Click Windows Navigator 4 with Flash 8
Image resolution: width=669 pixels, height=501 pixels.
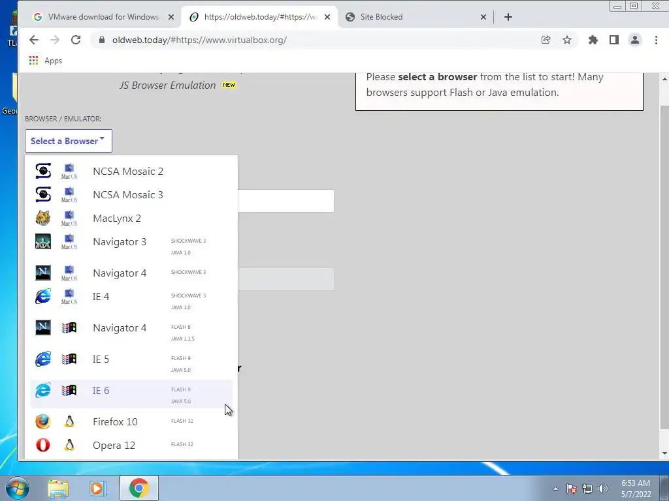point(131,332)
